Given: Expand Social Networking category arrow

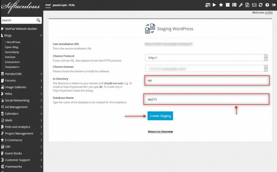Looking at the screenshot, I should (x=42, y=100).
